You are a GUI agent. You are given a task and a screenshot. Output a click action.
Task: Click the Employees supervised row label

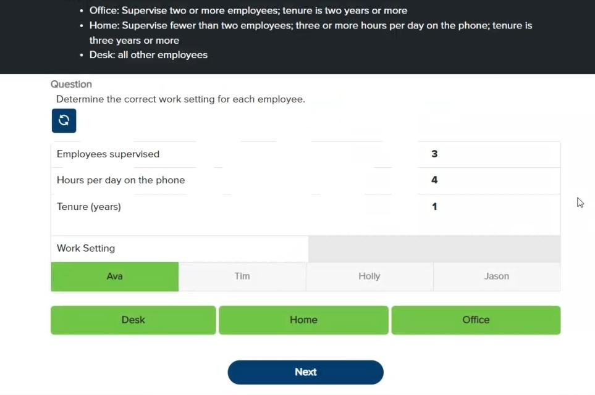point(108,154)
